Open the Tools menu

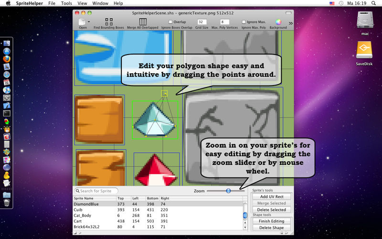pyautogui.click(x=66, y=3)
